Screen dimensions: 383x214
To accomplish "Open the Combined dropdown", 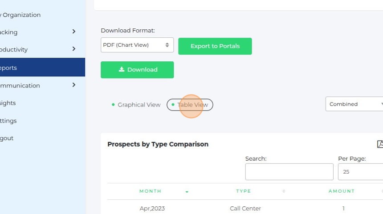I will [x=354, y=104].
